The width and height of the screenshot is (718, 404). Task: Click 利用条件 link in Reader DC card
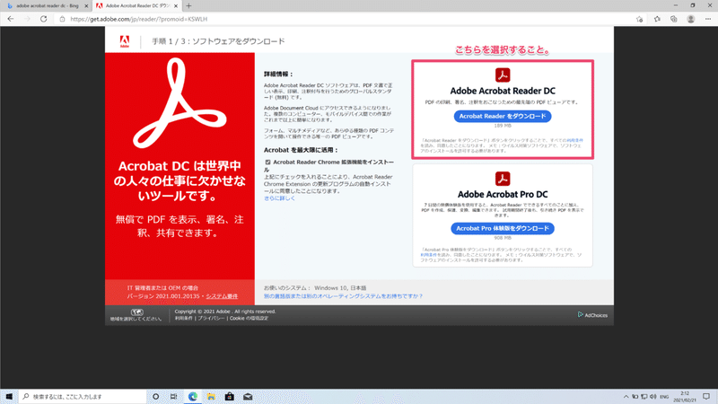(574, 140)
